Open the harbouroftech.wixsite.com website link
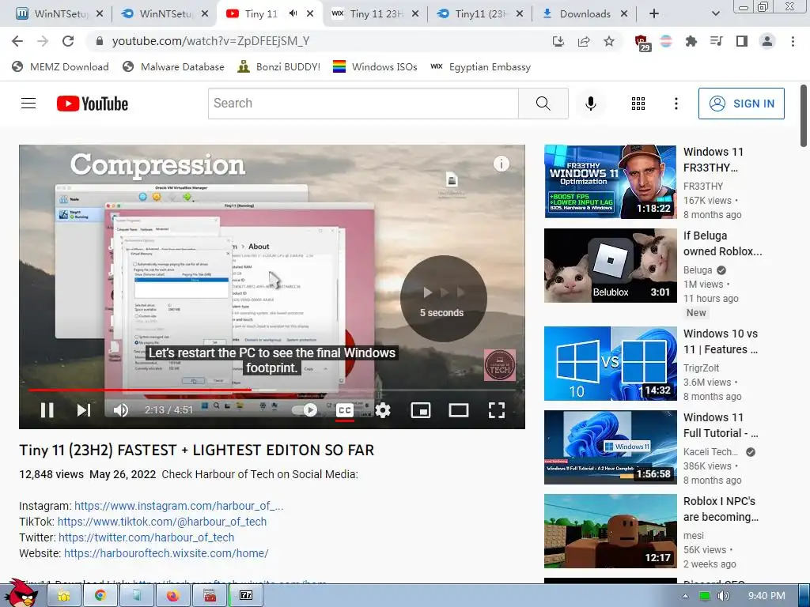 click(166, 553)
